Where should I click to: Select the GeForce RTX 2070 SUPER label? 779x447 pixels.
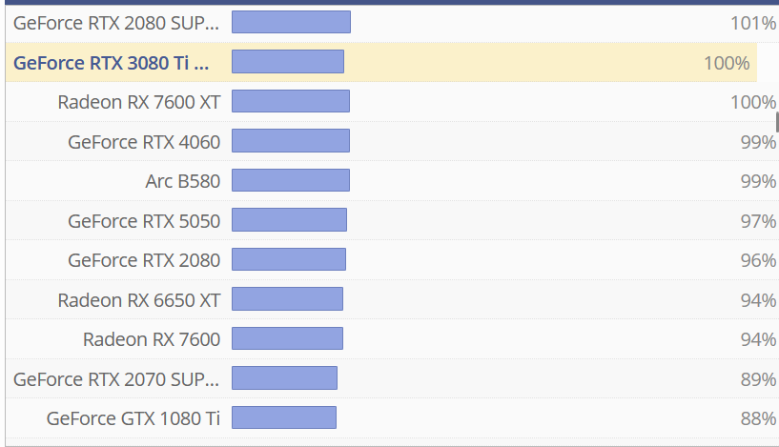pyautogui.click(x=116, y=379)
